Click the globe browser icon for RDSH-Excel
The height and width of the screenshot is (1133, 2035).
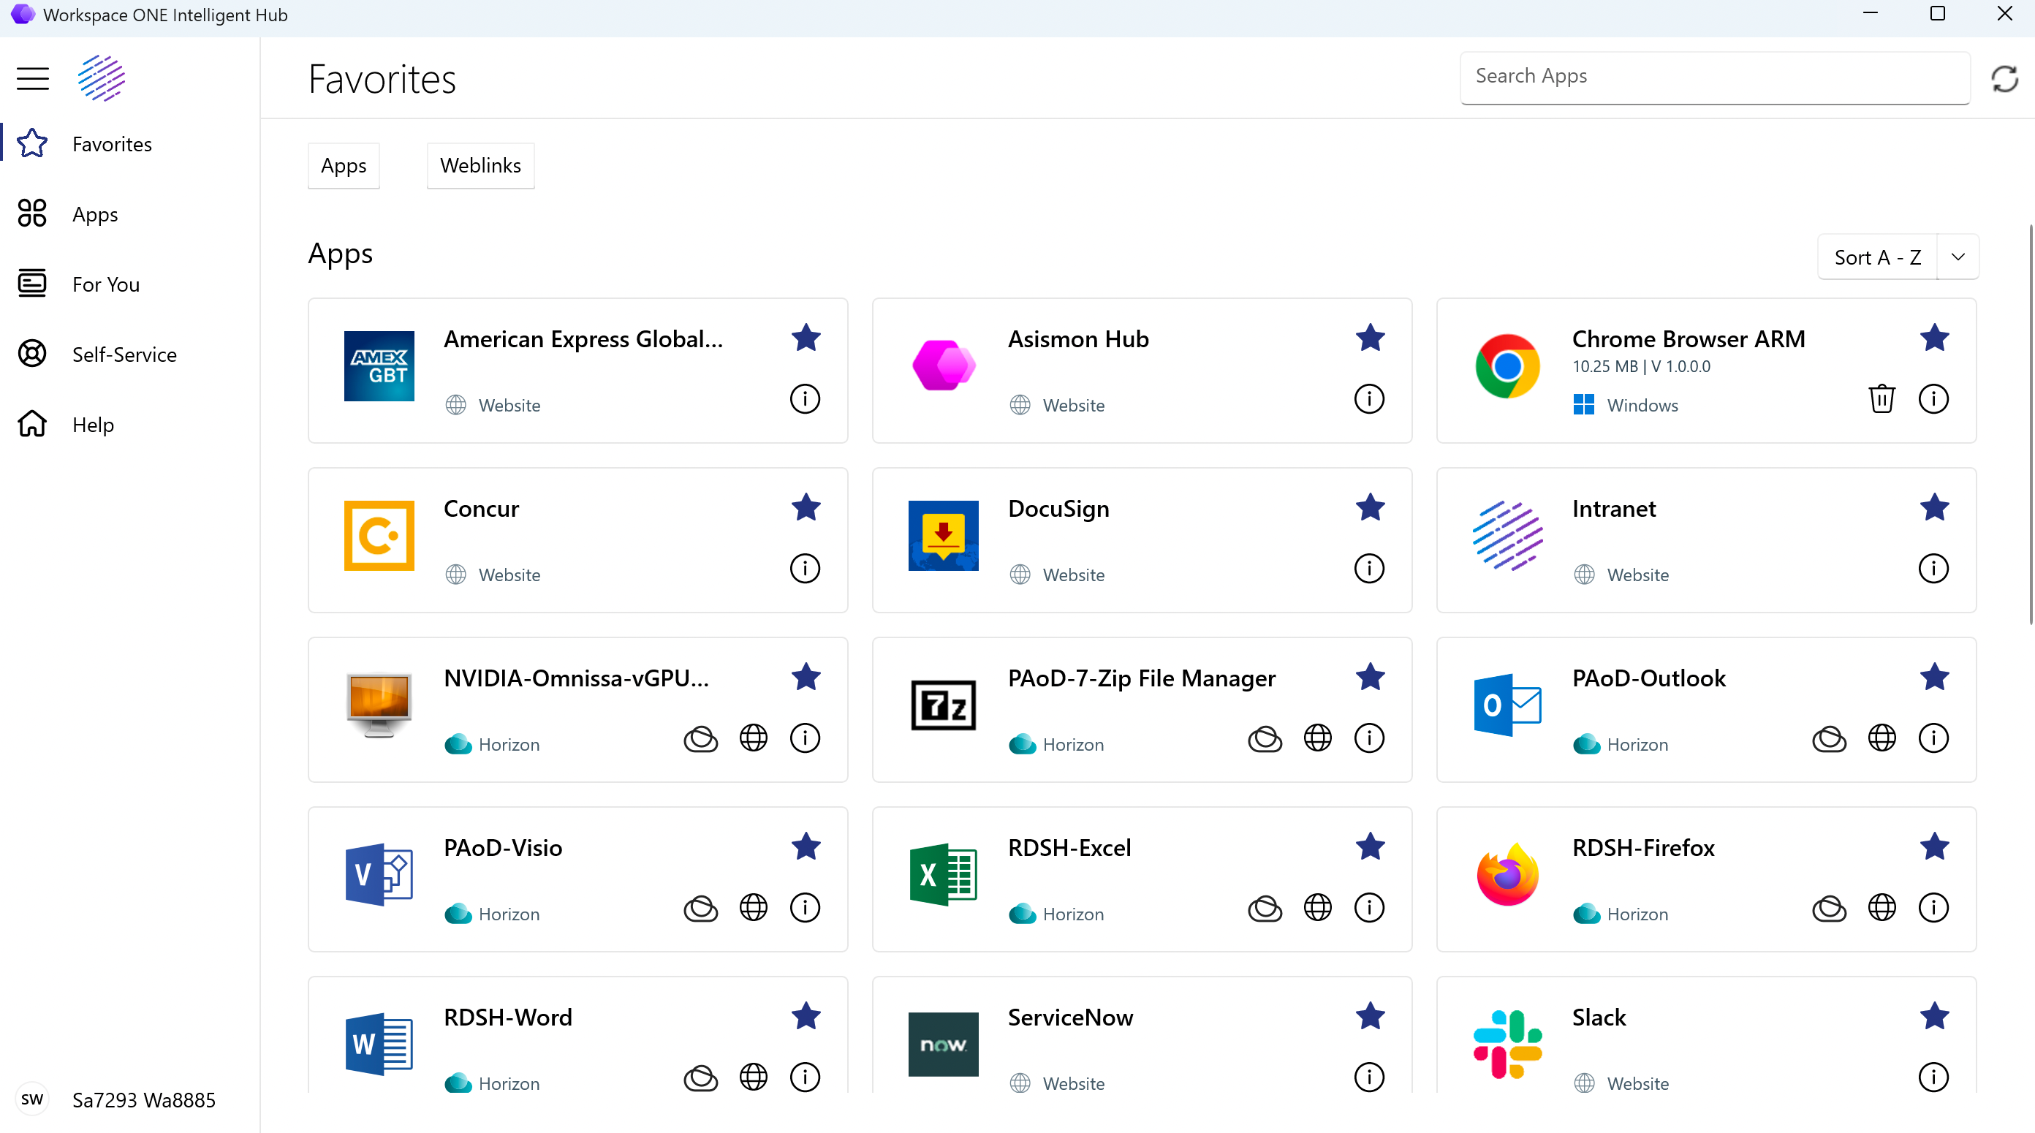(1317, 908)
